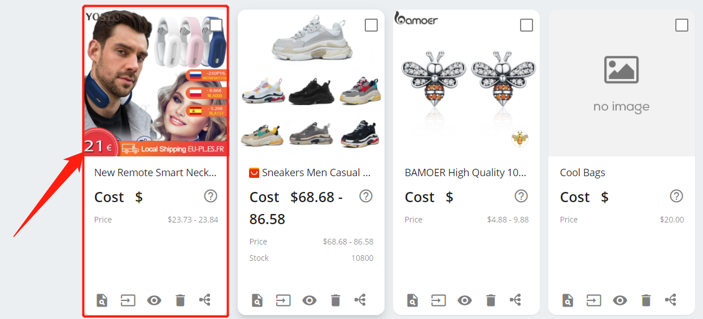Viewport: 703px width, 319px height.
Task: Split variants icon on Cool Bags card
Action: pos(671,300)
